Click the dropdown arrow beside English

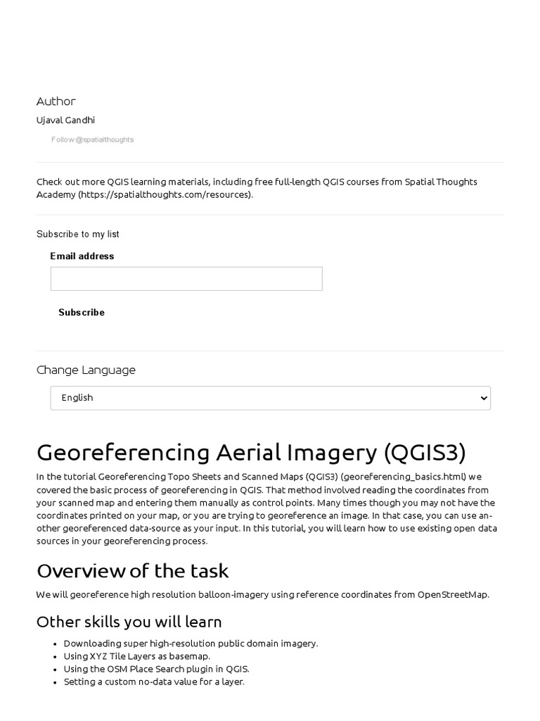coord(483,398)
